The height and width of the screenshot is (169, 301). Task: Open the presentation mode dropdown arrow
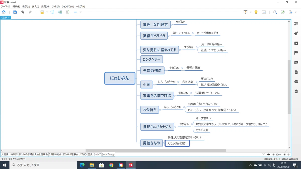click(x=251, y=12)
